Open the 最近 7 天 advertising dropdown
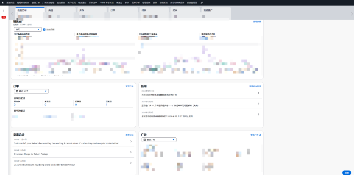The width and height of the screenshot is (354, 175). click(x=159, y=140)
